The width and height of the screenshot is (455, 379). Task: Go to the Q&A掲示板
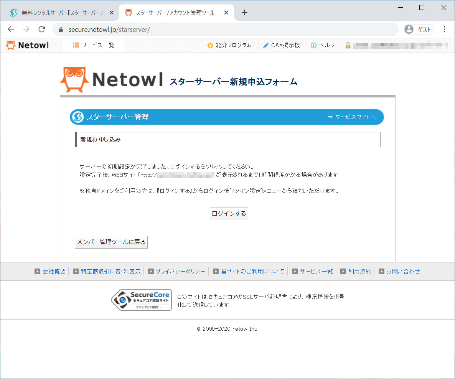pyautogui.click(x=281, y=45)
